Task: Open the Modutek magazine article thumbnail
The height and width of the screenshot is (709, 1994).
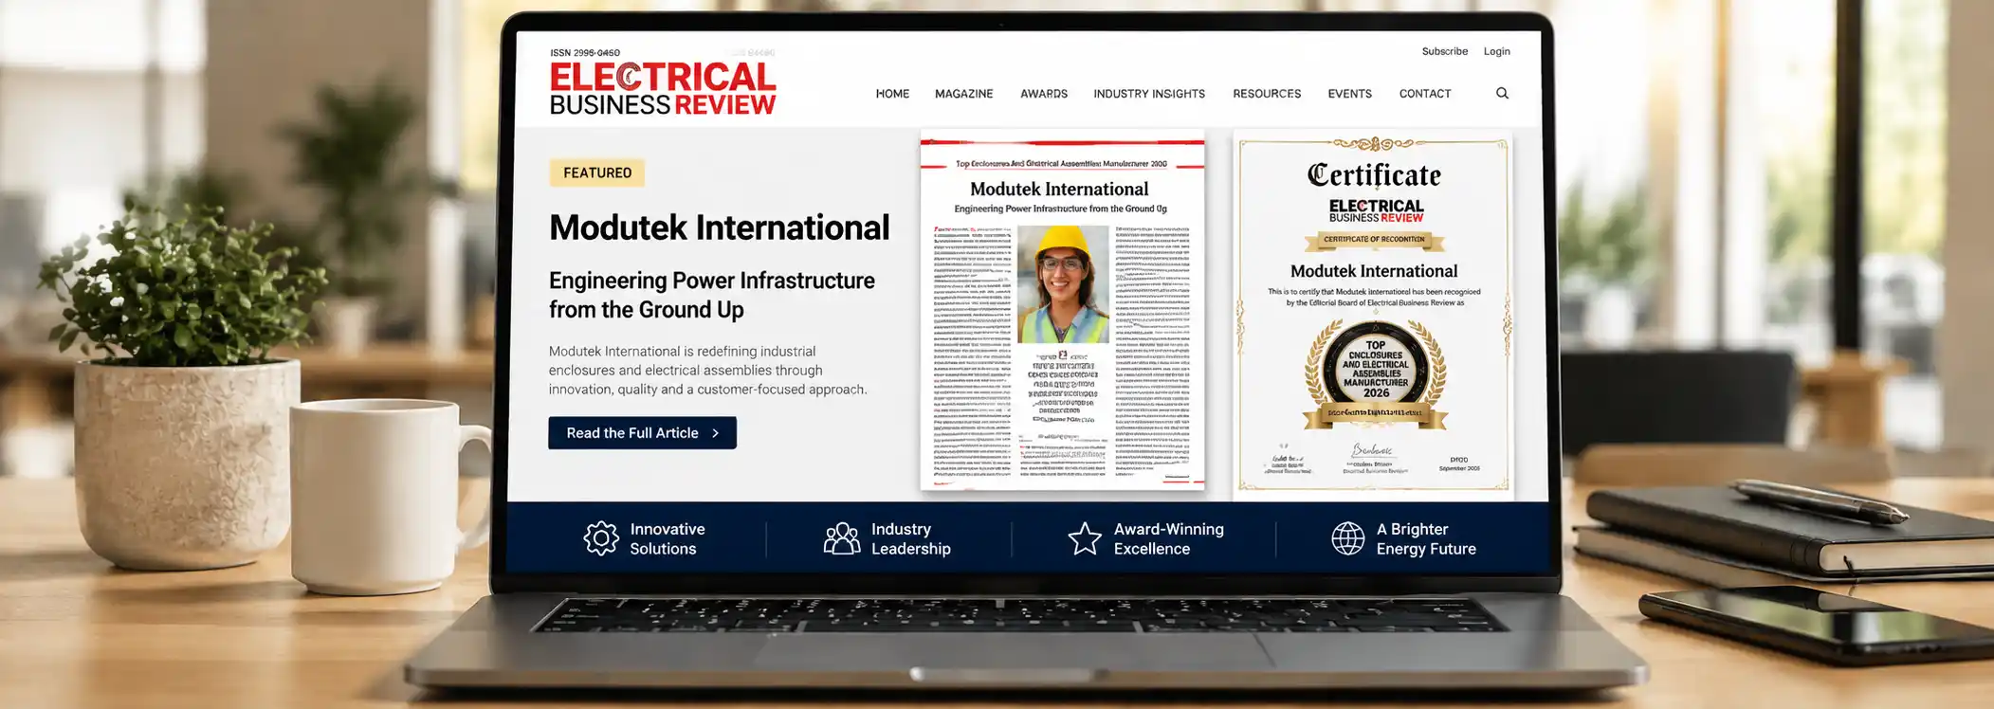Action: 1062,310
